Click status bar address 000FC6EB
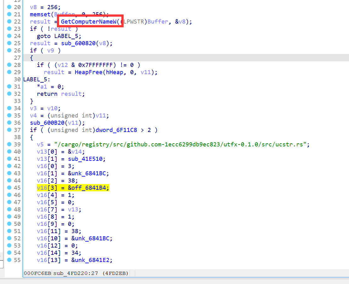The width and height of the screenshot is (349, 284). click(x=37, y=273)
